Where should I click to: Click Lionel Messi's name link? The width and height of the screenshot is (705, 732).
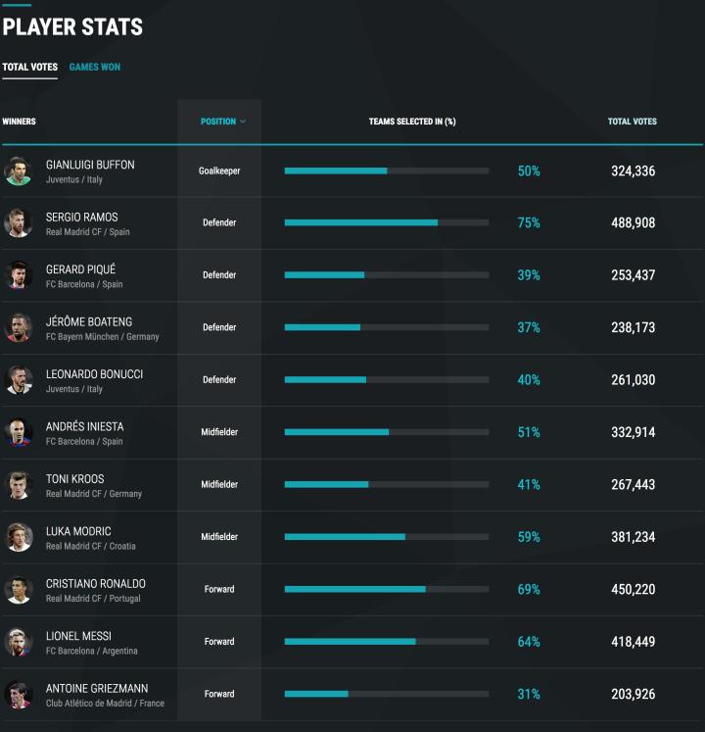tap(78, 636)
